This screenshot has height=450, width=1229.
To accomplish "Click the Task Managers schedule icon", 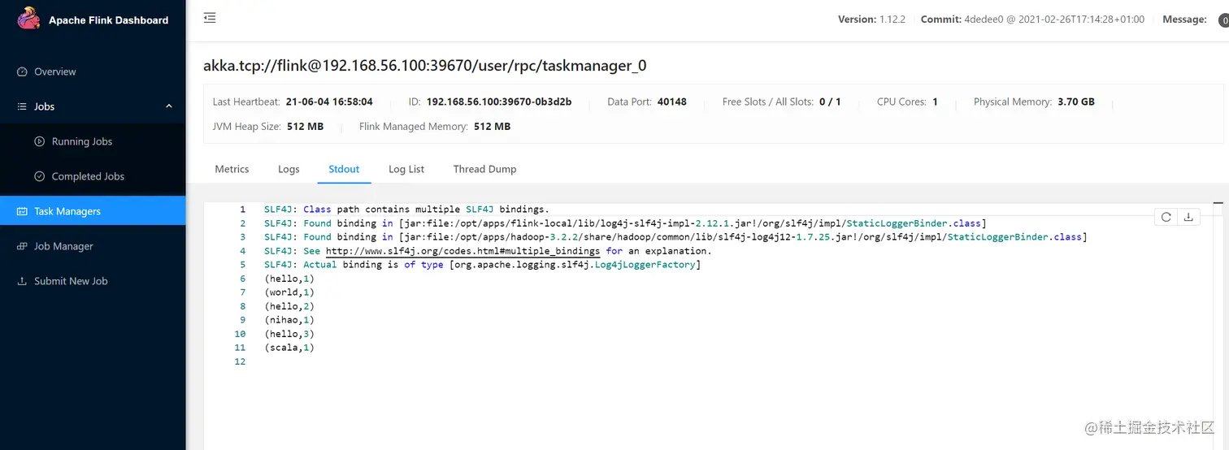I will click(x=23, y=211).
